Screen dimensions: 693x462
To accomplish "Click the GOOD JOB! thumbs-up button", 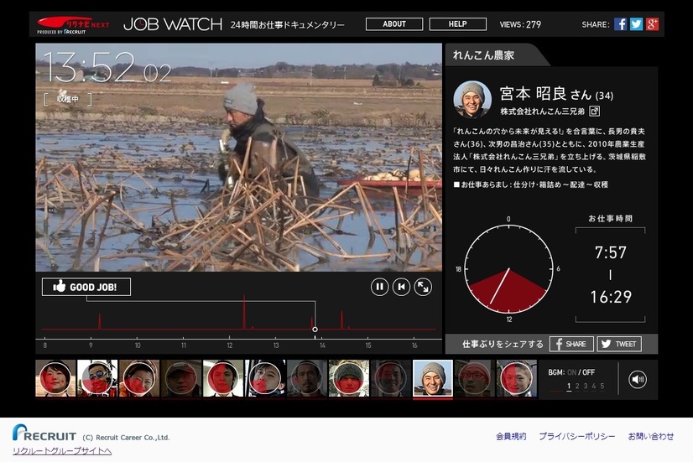I will pyautogui.click(x=86, y=287).
